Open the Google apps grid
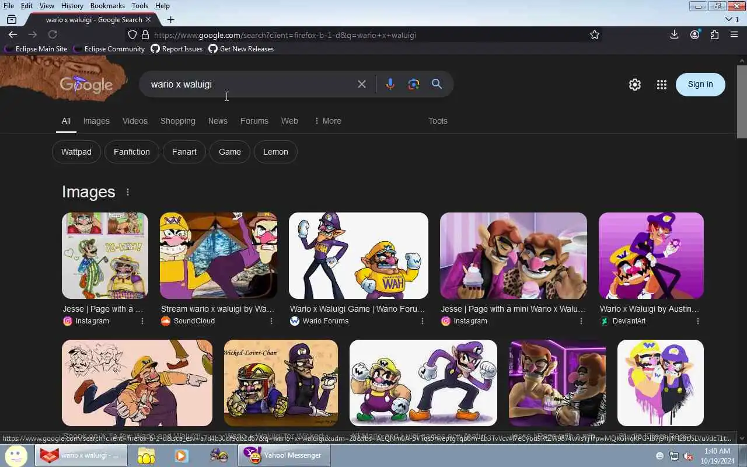The width and height of the screenshot is (747, 467). (x=661, y=85)
